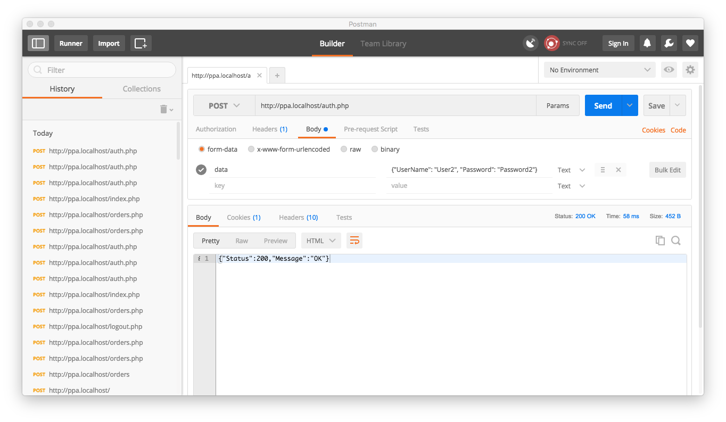Open the Cookies link
The image size is (726, 422).
[654, 130]
